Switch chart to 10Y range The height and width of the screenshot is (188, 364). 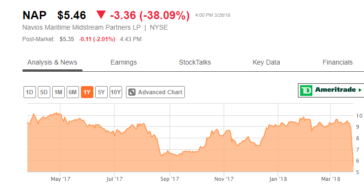[116, 92]
